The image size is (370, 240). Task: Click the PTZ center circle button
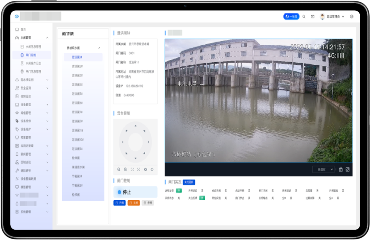pyautogui.click(x=135, y=142)
